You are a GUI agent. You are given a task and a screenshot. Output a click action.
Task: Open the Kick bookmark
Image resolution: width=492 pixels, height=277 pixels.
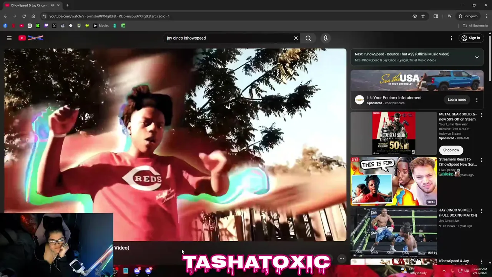click(38, 26)
